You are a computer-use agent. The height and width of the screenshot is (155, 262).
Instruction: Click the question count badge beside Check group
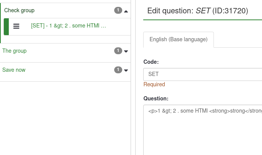pos(118,11)
